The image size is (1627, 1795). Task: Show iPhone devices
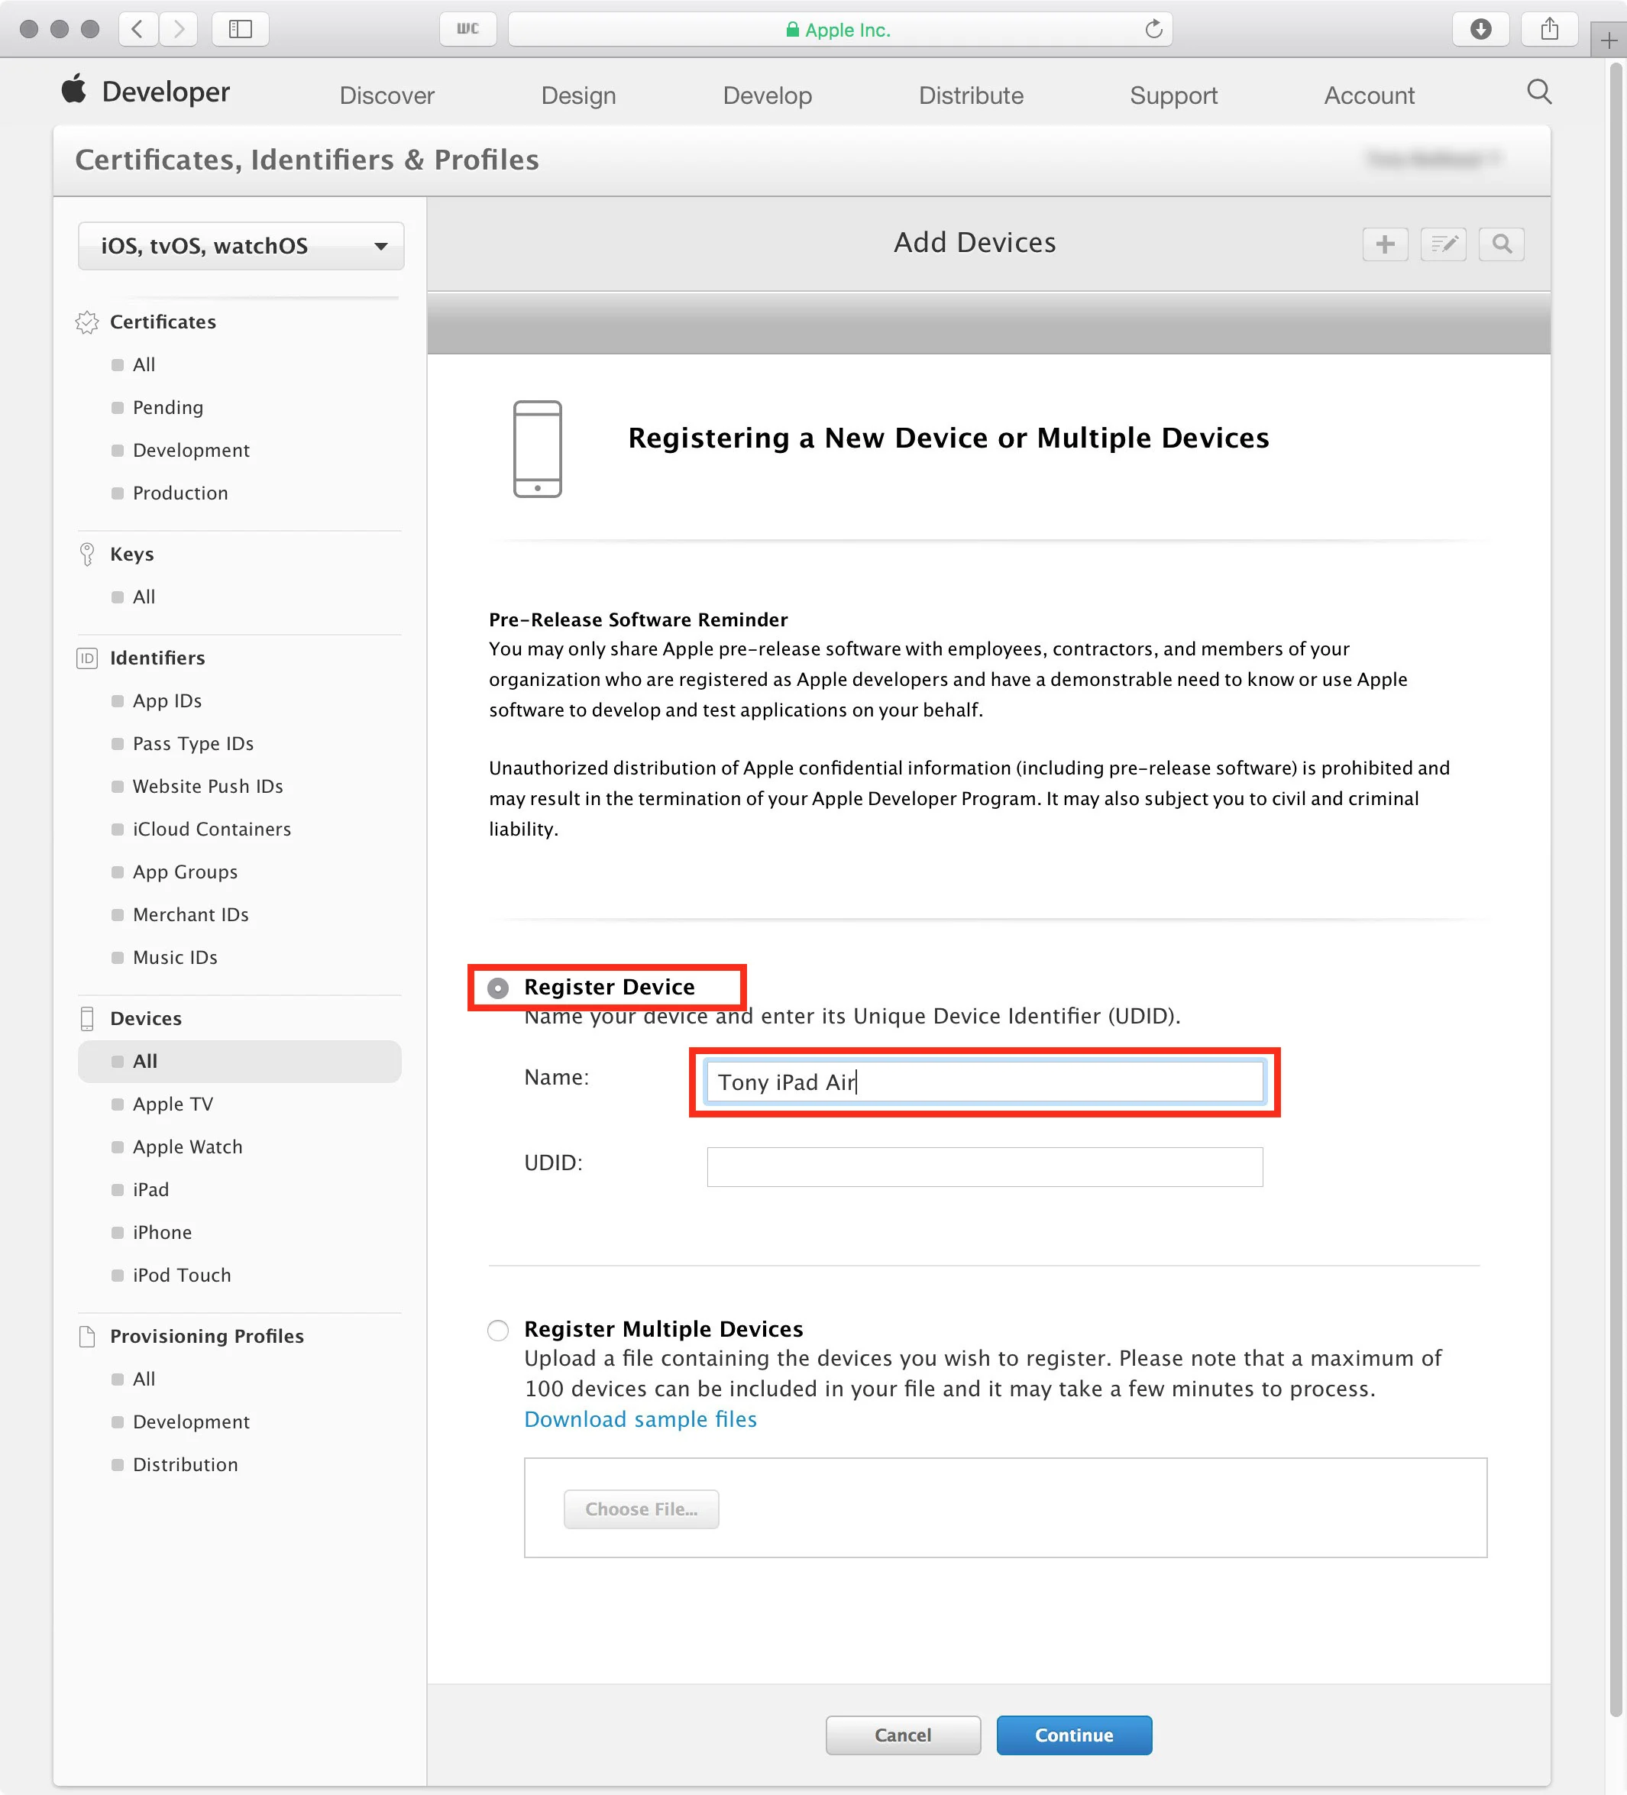pyautogui.click(x=162, y=1233)
